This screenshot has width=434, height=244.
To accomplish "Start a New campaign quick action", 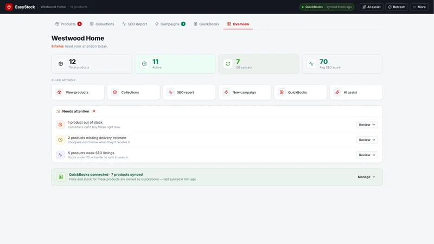I will coord(245,92).
